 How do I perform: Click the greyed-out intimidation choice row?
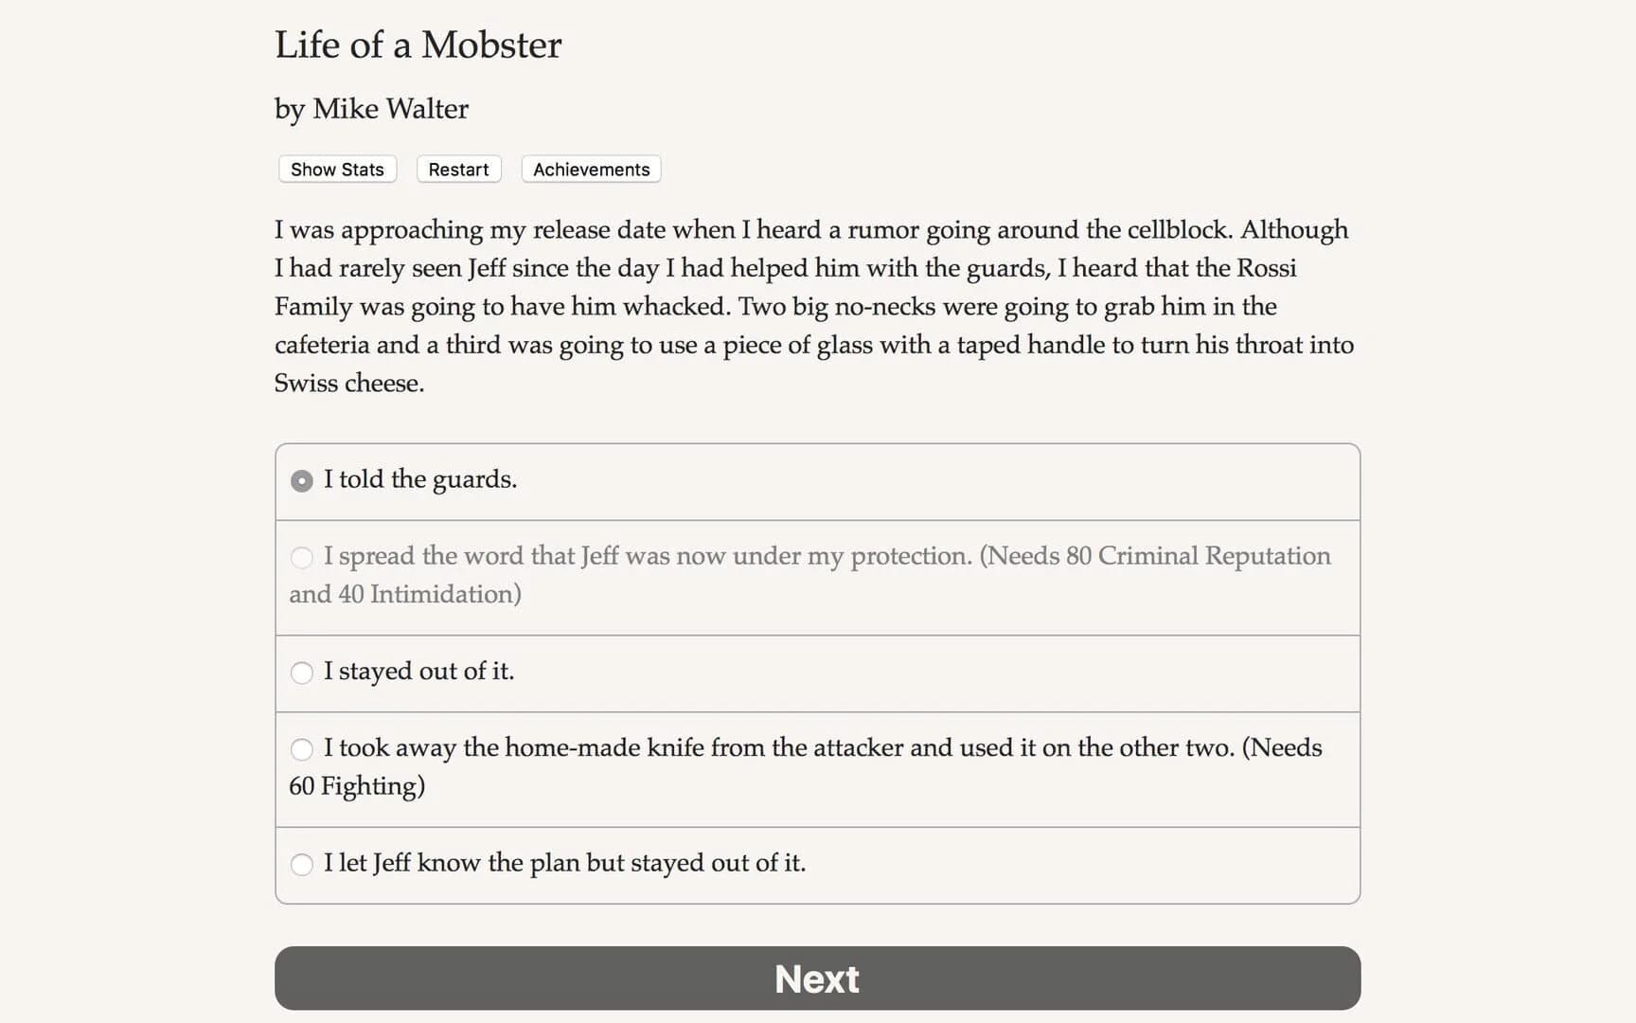click(x=816, y=576)
